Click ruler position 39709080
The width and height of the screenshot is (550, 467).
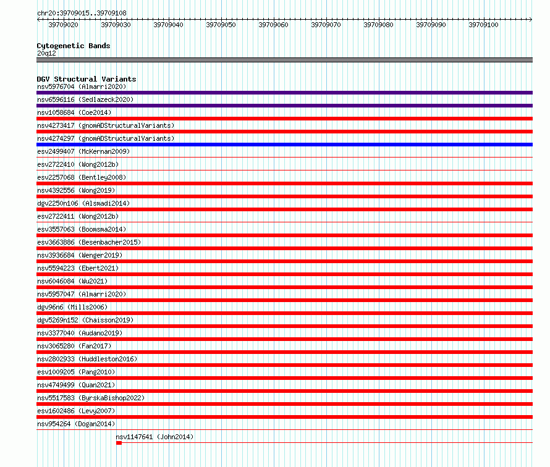[378, 25]
